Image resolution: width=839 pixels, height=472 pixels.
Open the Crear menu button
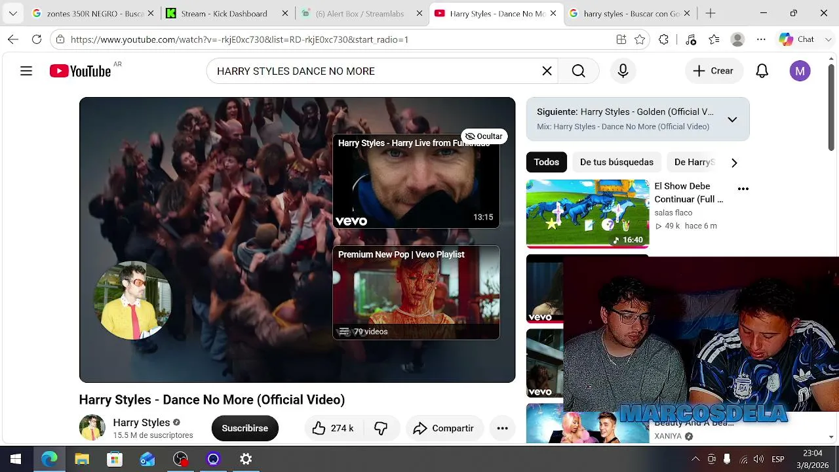[713, 71]
